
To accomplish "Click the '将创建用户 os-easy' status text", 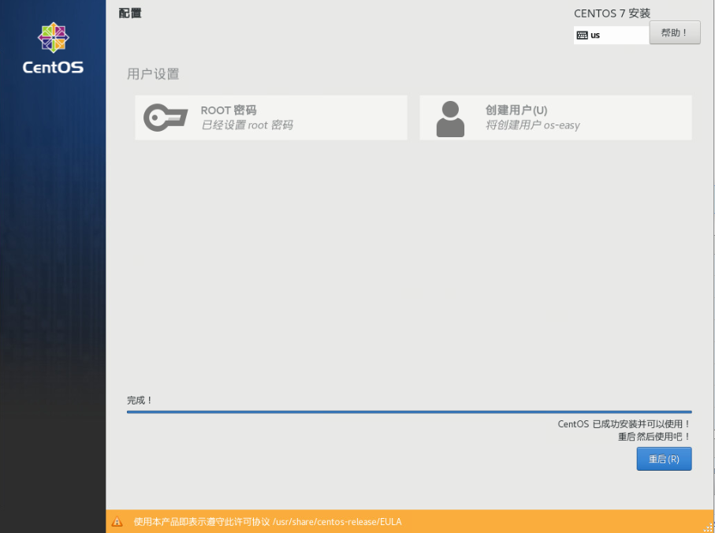I will click(533, 125).
